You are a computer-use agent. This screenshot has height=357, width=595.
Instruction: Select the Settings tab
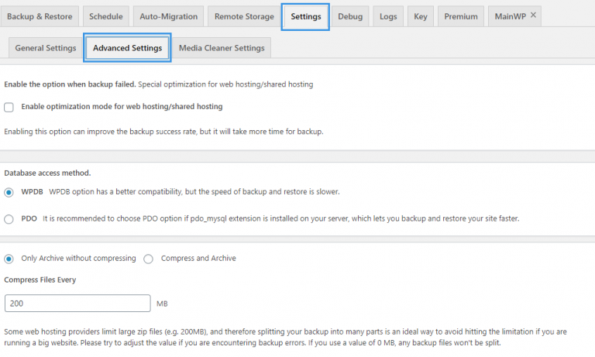pos(306,16)
